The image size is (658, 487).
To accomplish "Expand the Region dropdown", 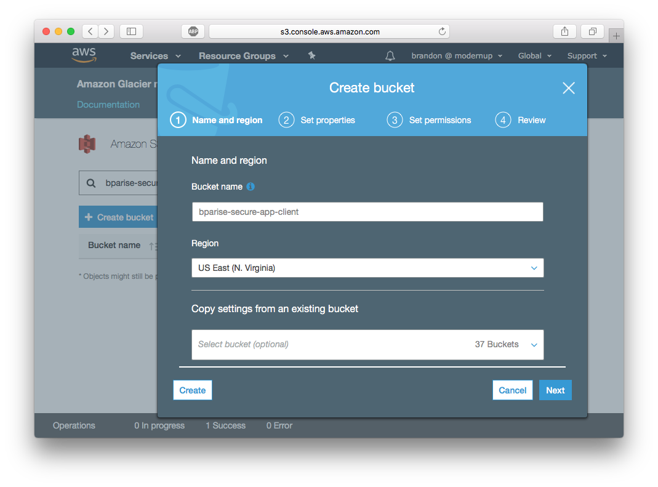I will click(x=367, y=268).
